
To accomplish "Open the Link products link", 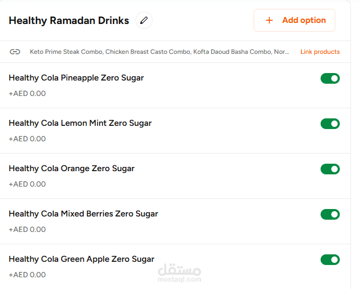I will point(320,52).
